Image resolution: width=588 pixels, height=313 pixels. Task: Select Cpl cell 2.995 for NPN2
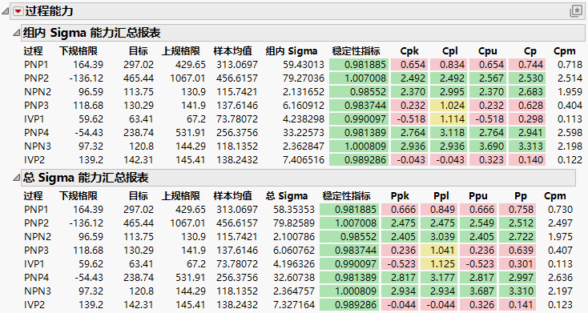pos(449,92)
